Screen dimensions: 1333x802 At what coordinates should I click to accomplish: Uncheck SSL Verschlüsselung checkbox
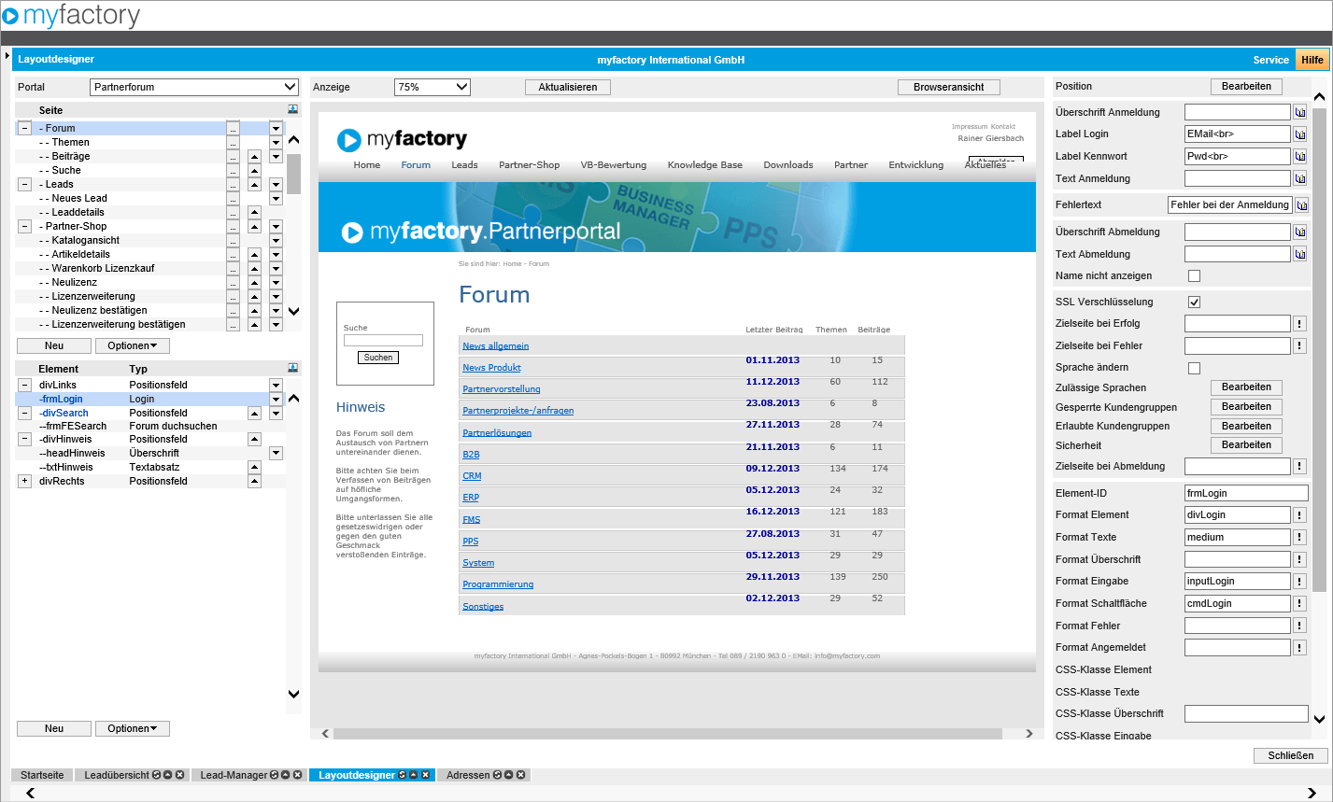1194,303
